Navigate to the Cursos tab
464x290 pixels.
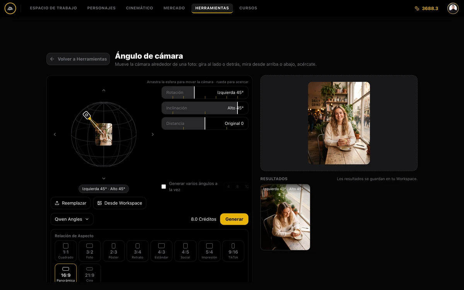tap(248, 8)
